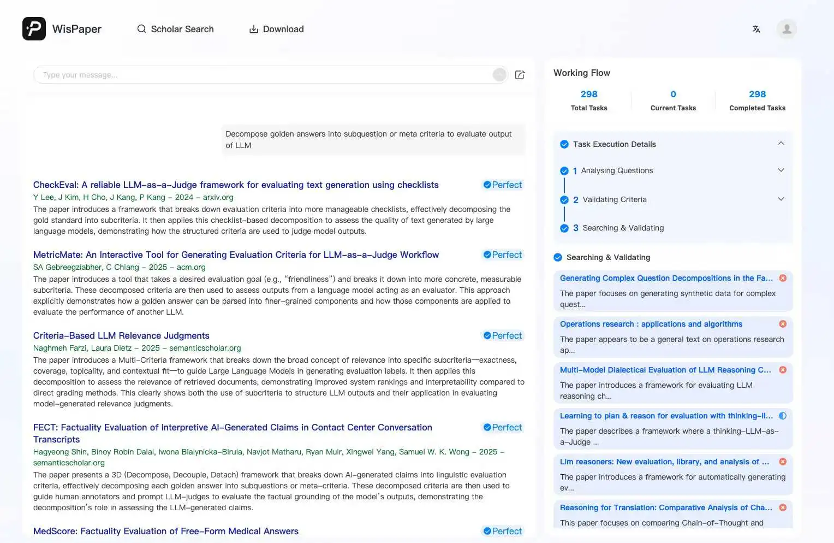Click the red reject icon on Multi-Model Dialectical card
The height and width of the screenshot is (543, 834).
(783, 370)
